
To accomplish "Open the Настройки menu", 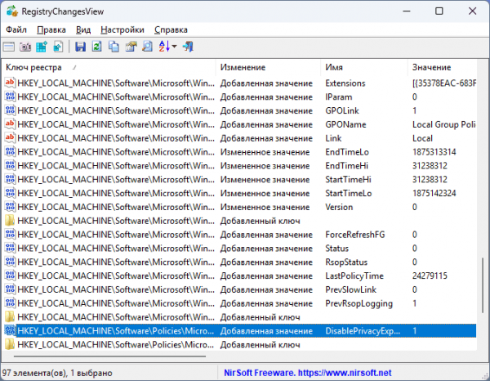I will click(x=122, y=29).
